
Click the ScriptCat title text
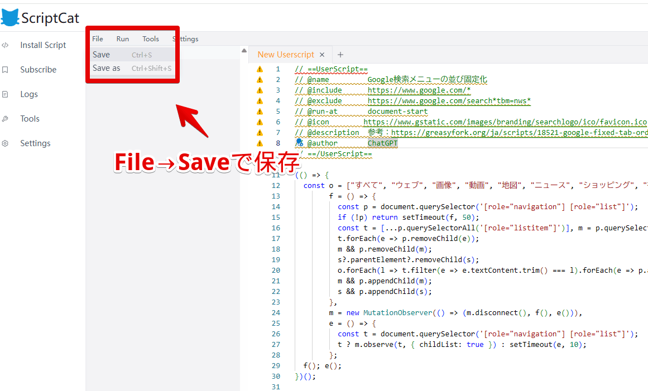point(50,18)
